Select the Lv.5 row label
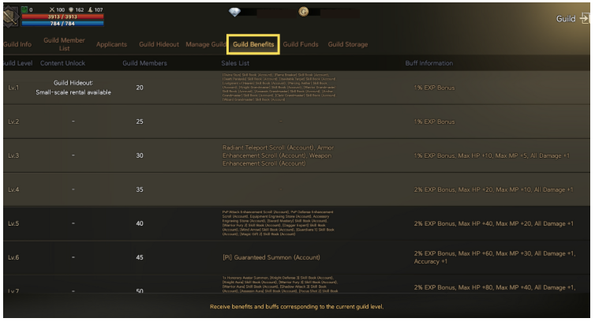Image resolution: width=595 pixels, height=322 pixels. [x=13, y=223]
